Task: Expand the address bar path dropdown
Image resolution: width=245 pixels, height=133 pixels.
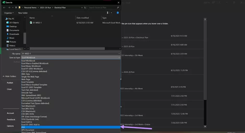Action: click(x=82, y=8)
